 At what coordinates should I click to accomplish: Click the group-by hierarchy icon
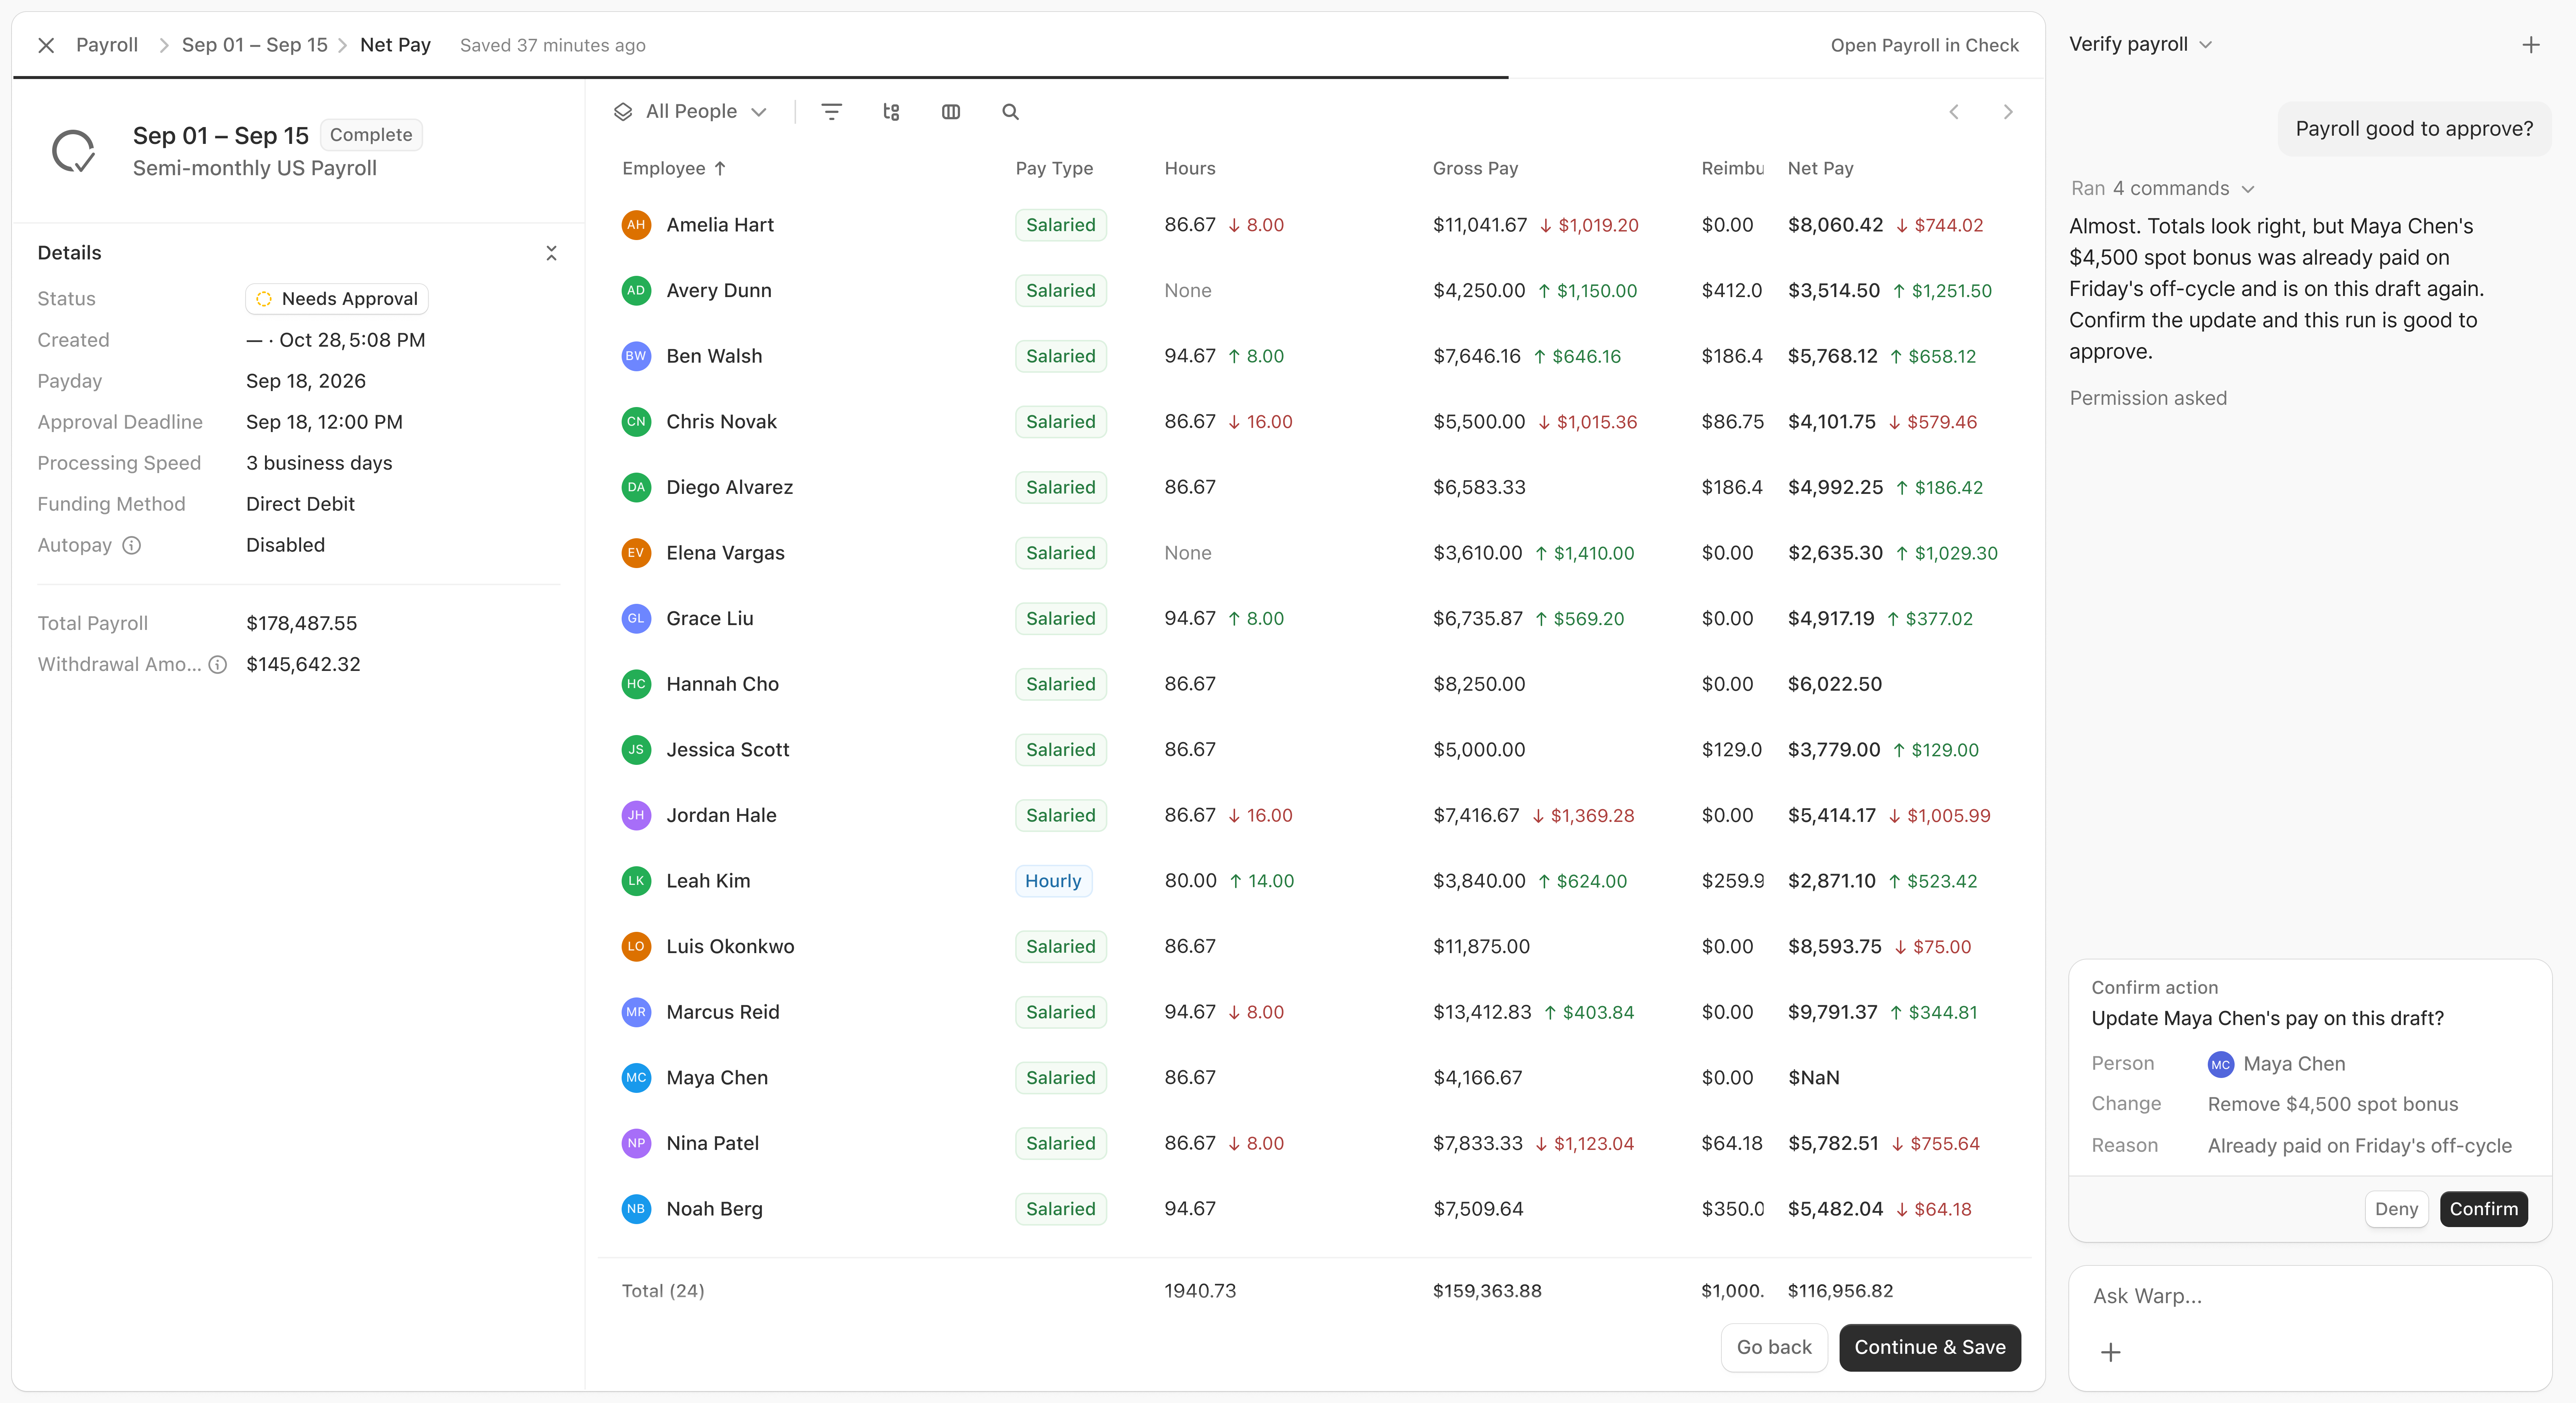[891, 111]
